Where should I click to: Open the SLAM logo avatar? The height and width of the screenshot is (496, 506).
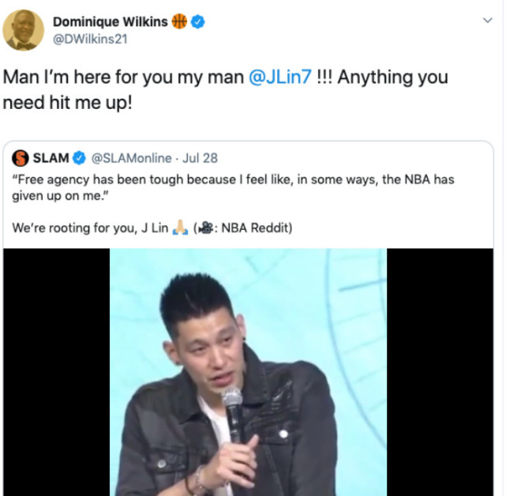[x=20, y=158]
